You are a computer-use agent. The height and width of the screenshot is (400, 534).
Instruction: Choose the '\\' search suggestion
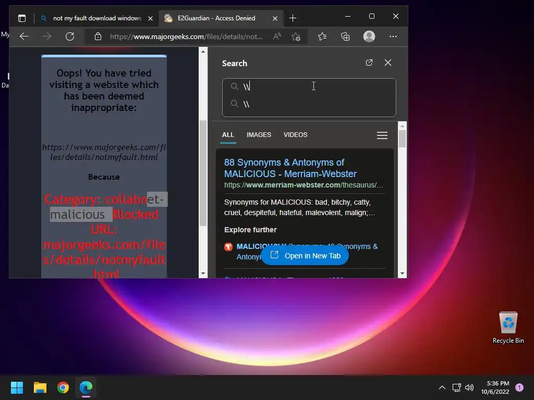click(x=309, y=104)
